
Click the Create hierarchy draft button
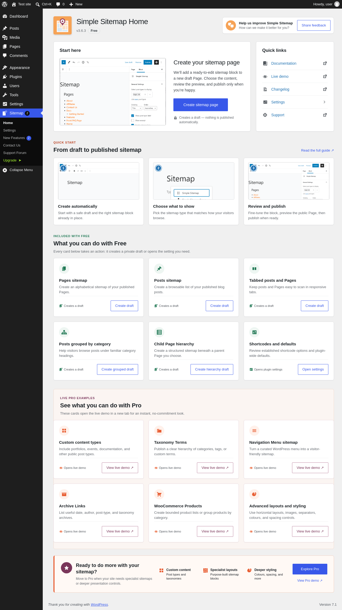pos(212,369)
